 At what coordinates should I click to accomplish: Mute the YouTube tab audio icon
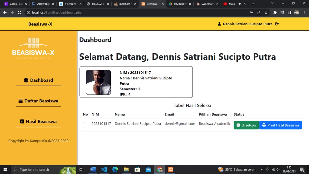click(239, 4)
